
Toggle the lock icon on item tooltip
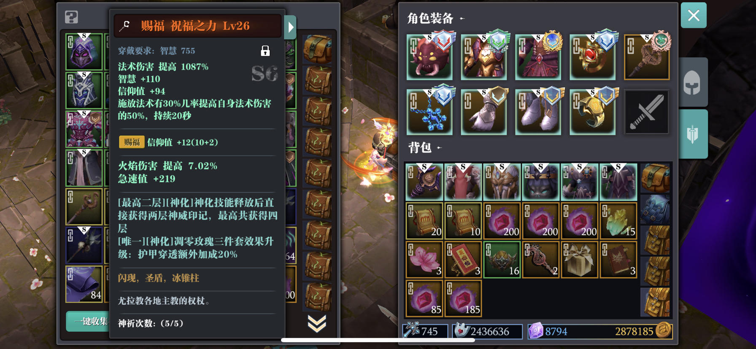[x=265, y=51]
